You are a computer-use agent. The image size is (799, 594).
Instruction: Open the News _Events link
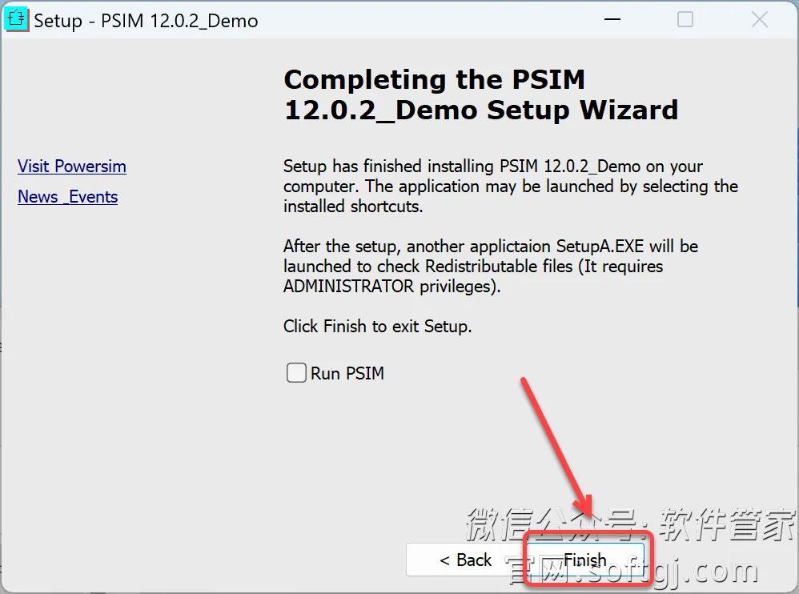click(68, 197)
